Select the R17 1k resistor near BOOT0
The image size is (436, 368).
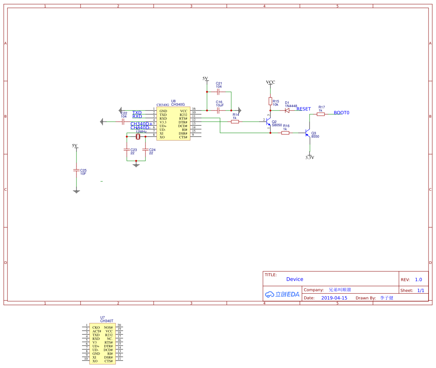tap(321, 114)
